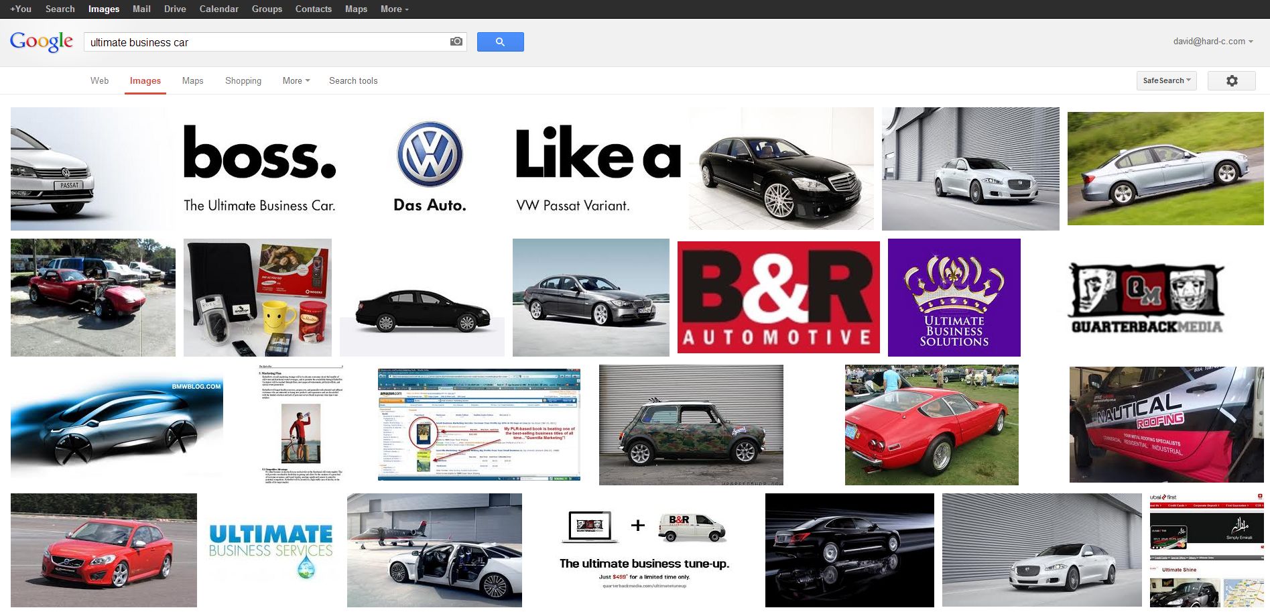Open the Ultimate Business Solutions purple image
1270x612 pixels.
tap(954, 297)
